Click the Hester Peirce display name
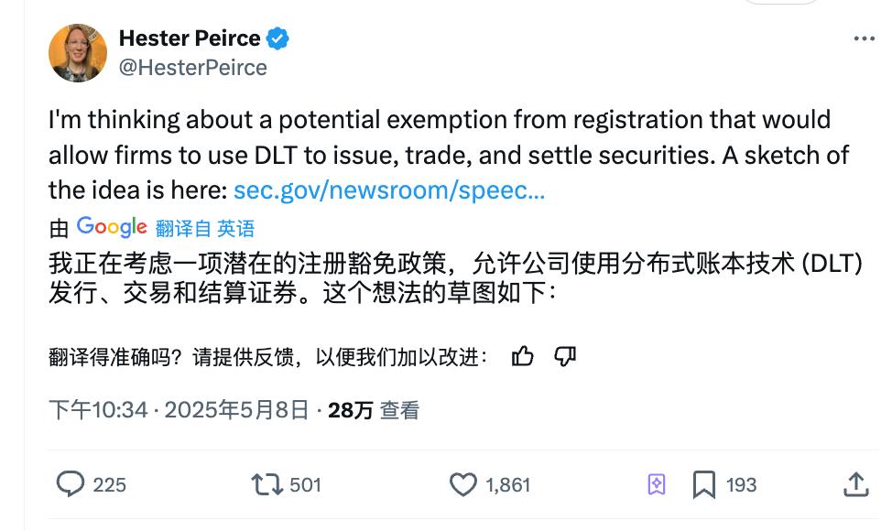The height and width of the screenshot is (531, 892). point(190,38)
